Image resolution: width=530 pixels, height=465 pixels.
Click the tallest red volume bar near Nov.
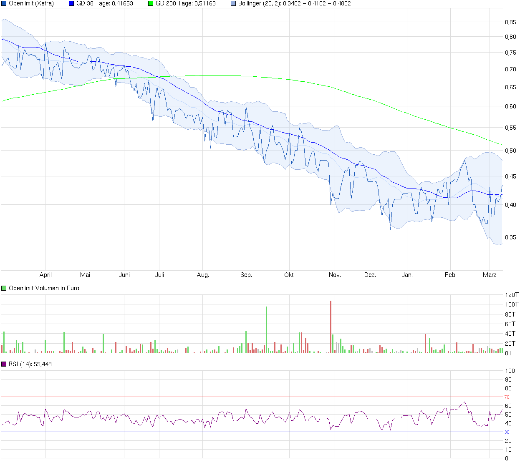pyautogui.click(x=331, y=327)
